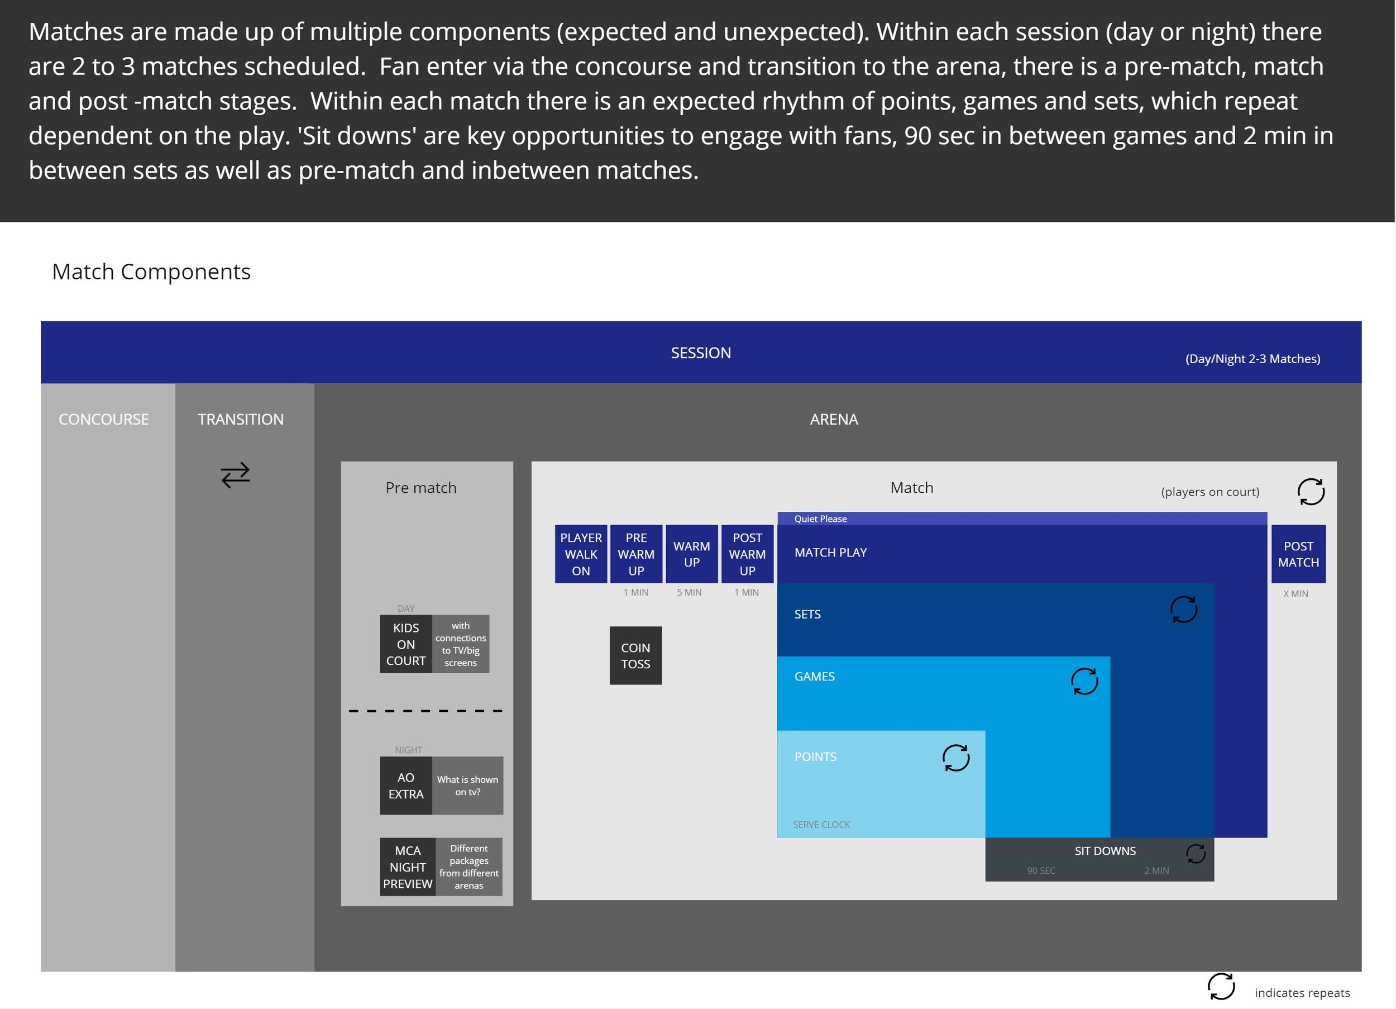This screenshot has height=1009, width=1396.
Task: Click the Quiet Please strip
Action: (820, 518)
